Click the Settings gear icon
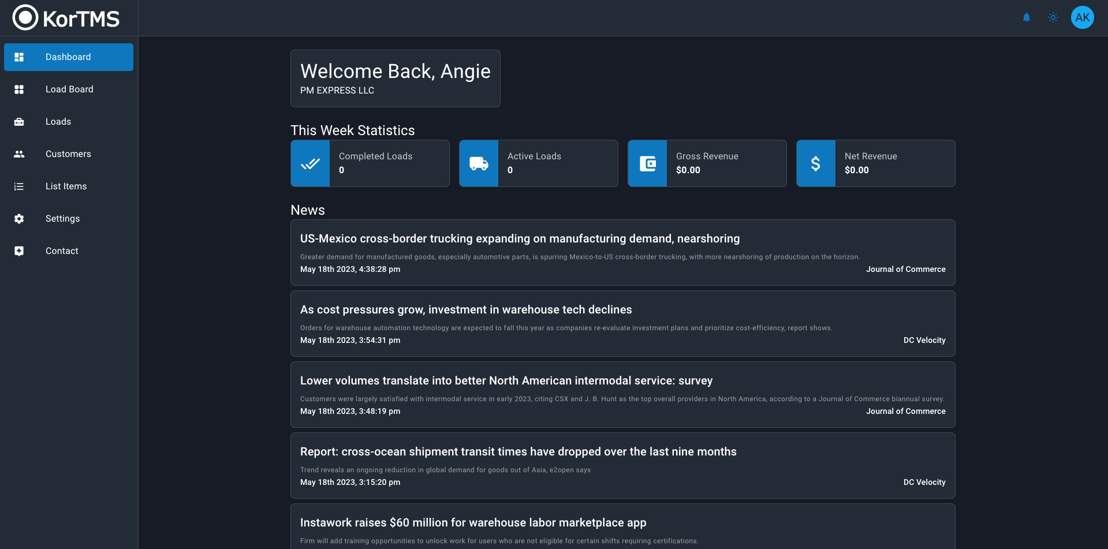Viewport: 1108px width, 549px height. point(19,219)
